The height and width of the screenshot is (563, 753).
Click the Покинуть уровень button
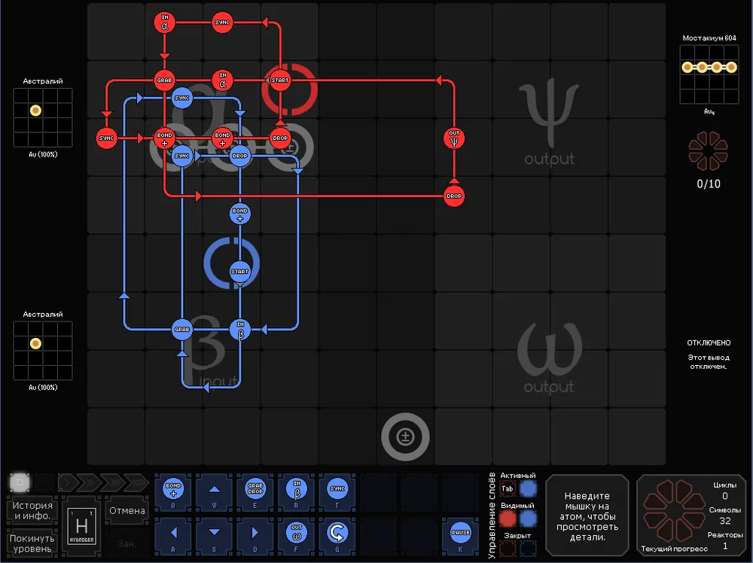32,543
